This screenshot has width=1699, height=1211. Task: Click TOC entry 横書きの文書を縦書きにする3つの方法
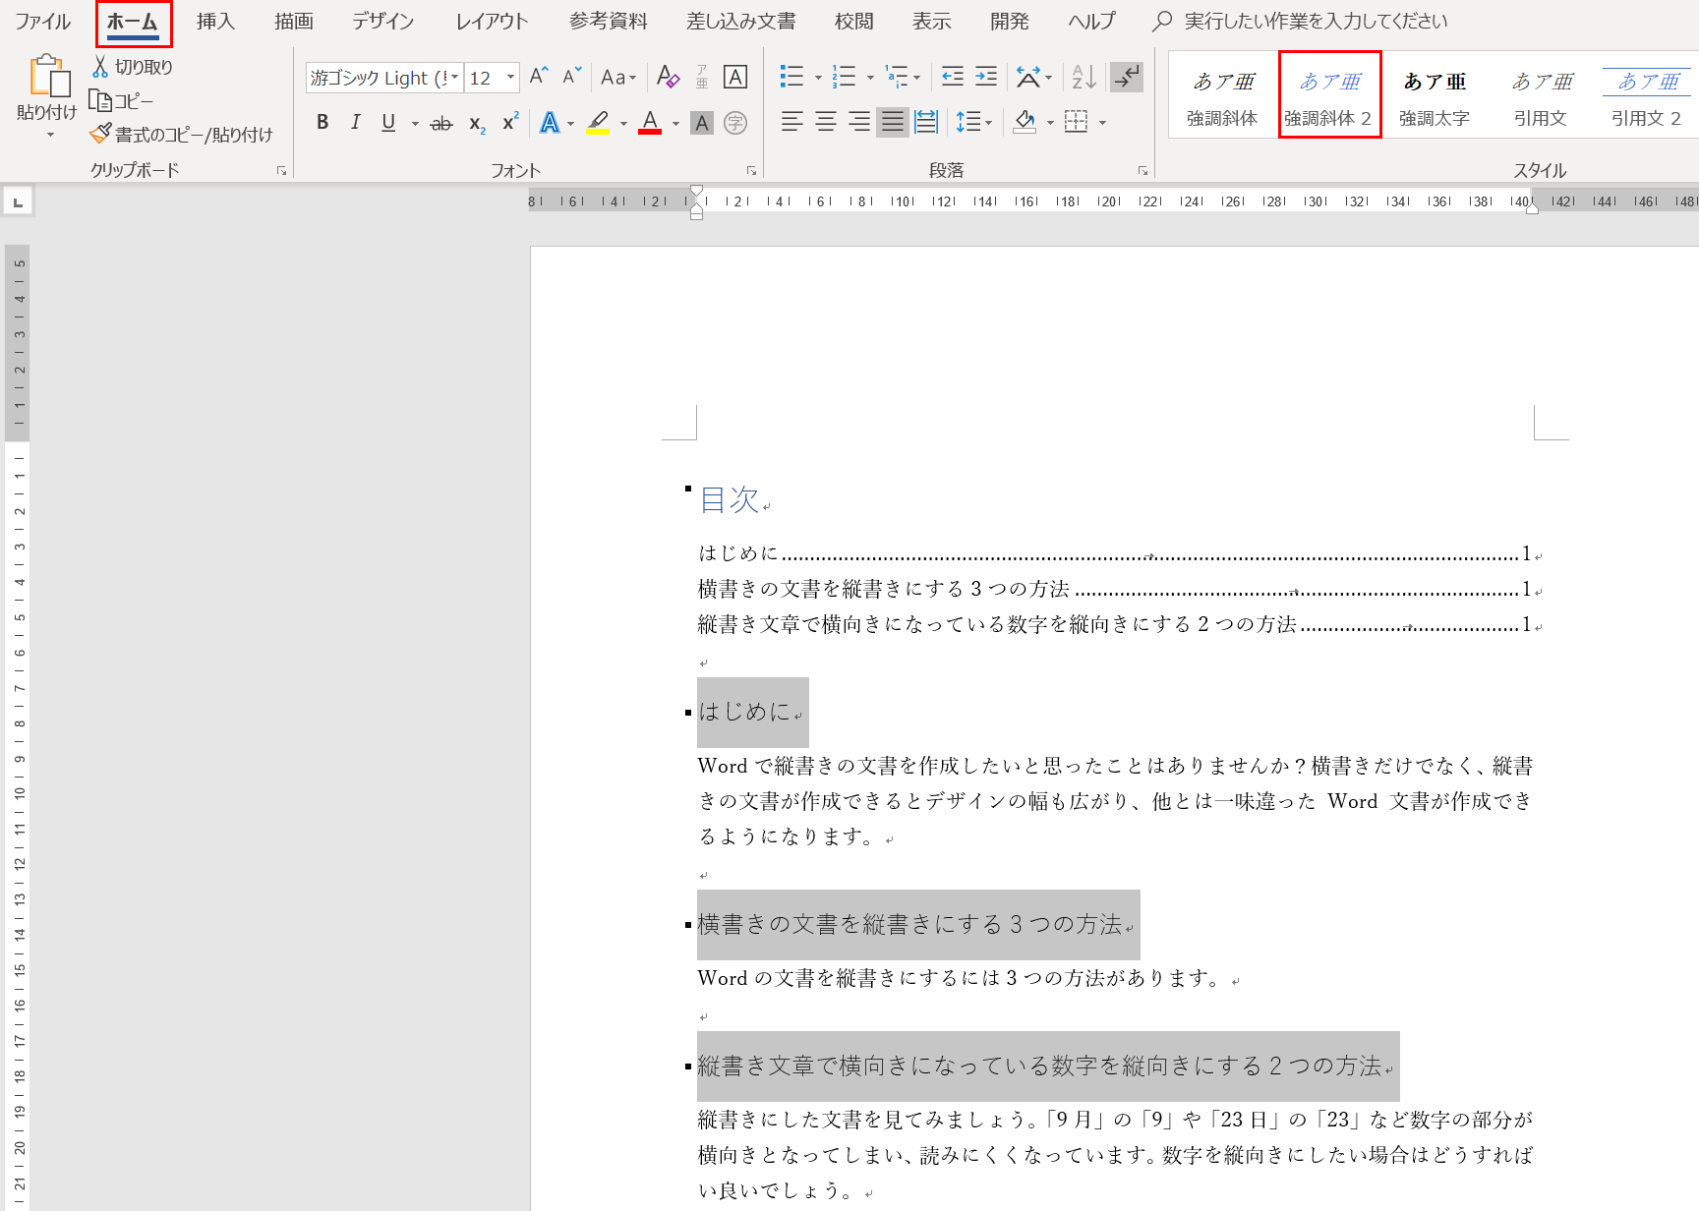click(x=1114, y=589)
